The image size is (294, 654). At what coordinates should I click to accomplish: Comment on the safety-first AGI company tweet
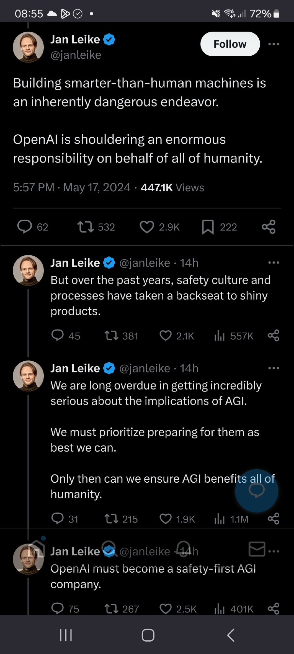(x=58, y=609)
